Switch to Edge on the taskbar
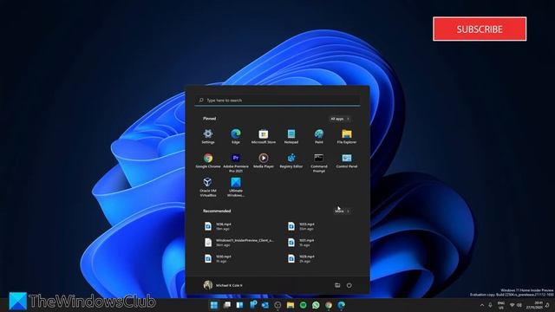The image size is (555, 312). coord(341,305)
